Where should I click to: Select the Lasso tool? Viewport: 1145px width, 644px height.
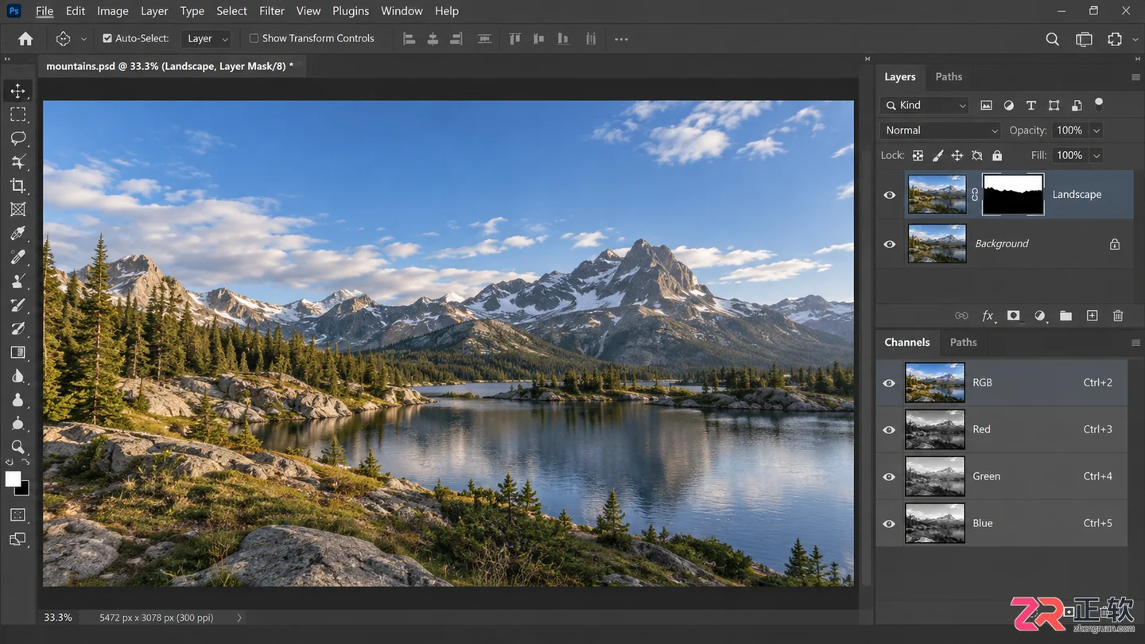coord(17,138)
